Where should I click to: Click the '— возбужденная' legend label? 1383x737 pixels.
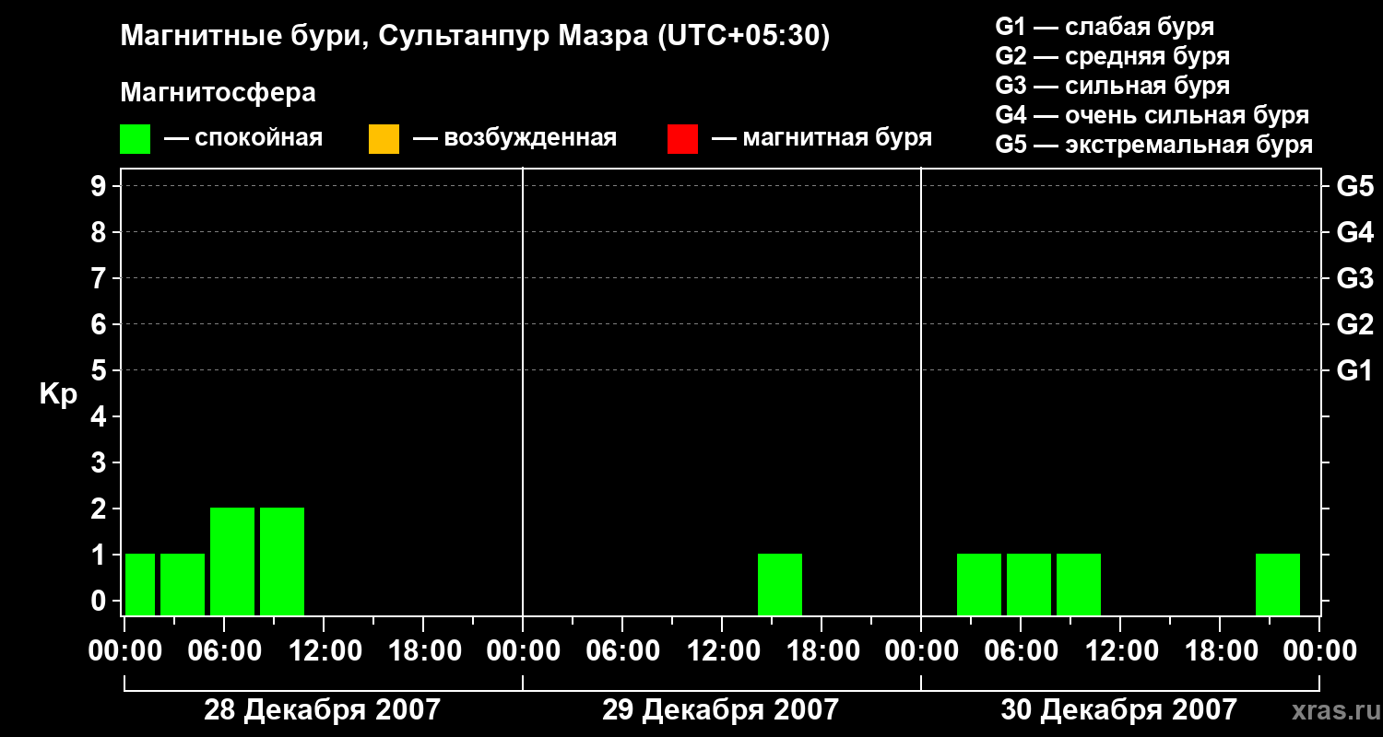[x=514, y=138]
